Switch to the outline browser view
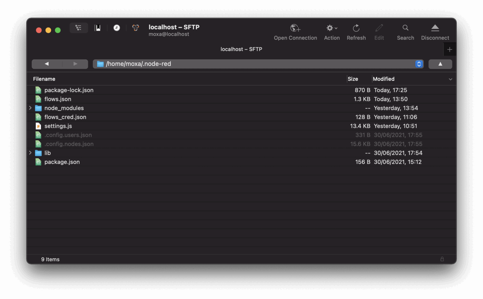 click(79, 28)
